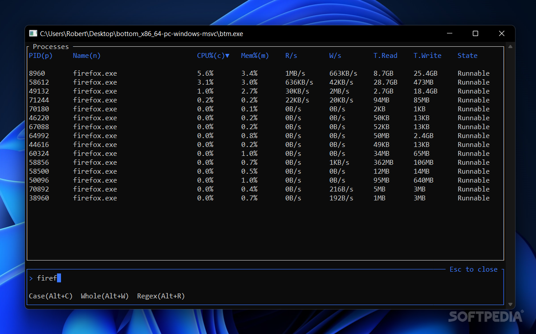
Task: Toggle Regex(Alt+R) search mode
Action: [161, 296]
